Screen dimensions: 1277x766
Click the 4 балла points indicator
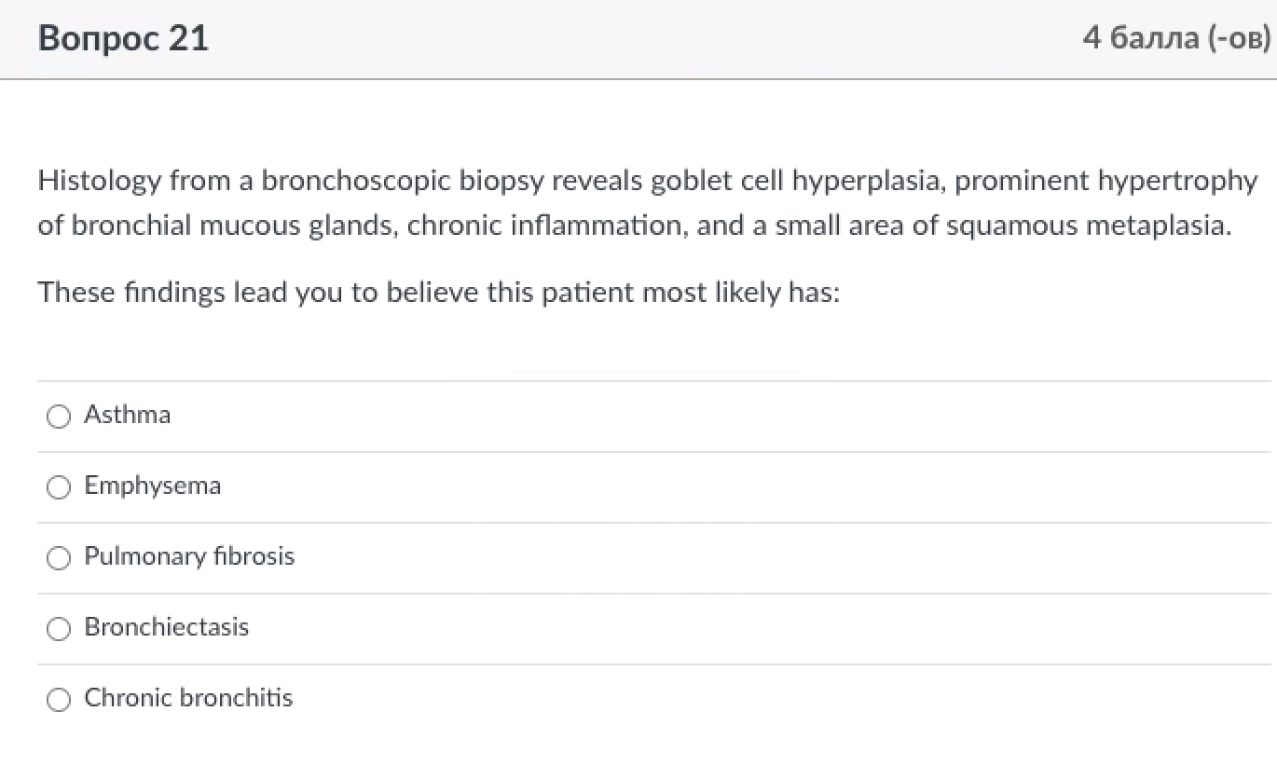[1176, 38]
